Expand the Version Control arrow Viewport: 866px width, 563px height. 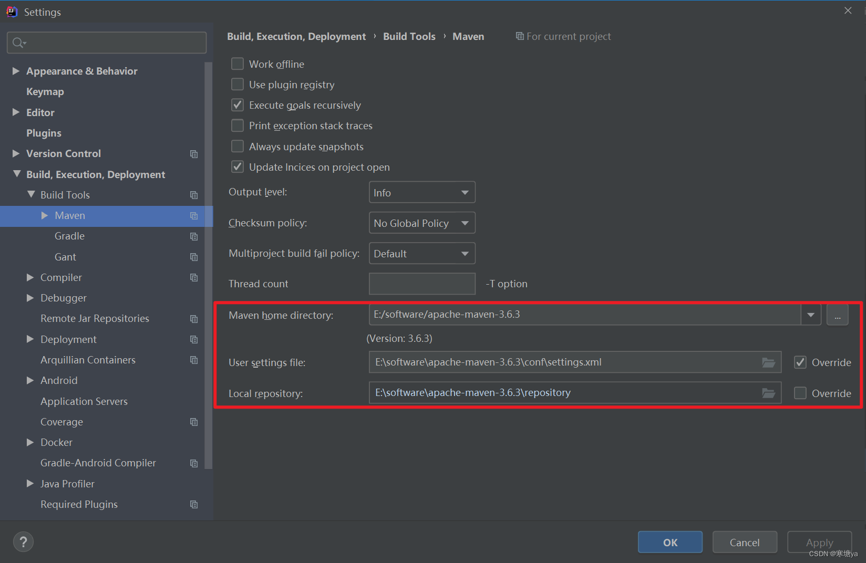point(16,153)
